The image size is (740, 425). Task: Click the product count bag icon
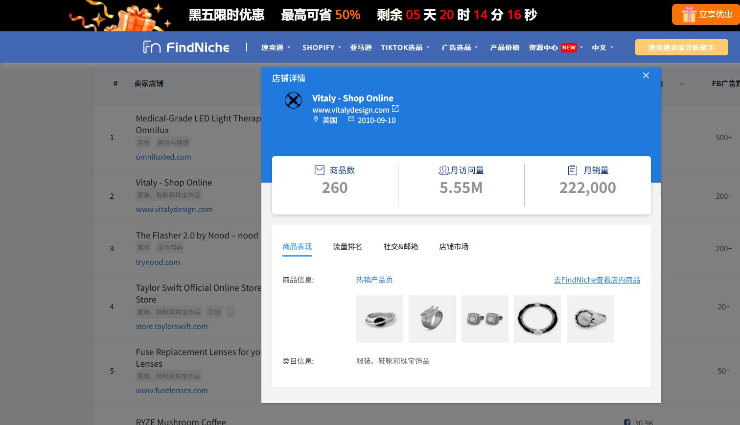coord(320,170)
